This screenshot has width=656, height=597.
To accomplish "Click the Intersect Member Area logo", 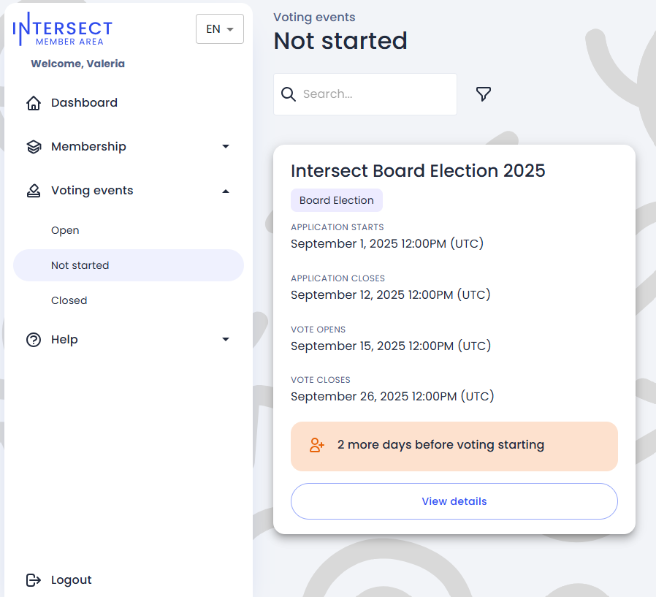I will tap(63, 29).
